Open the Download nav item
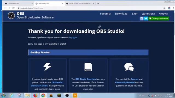The width and height of the screenshot is (175, 98). pos(121,14)
